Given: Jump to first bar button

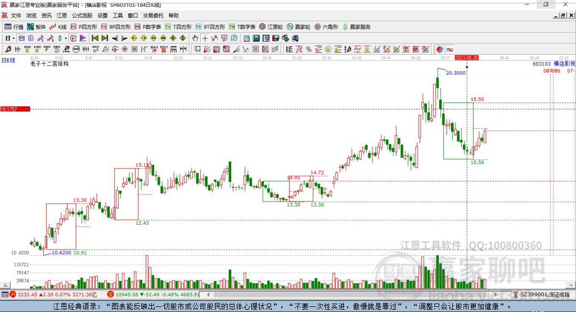Looking at the screenshot, I should click(x=94, y=38).
